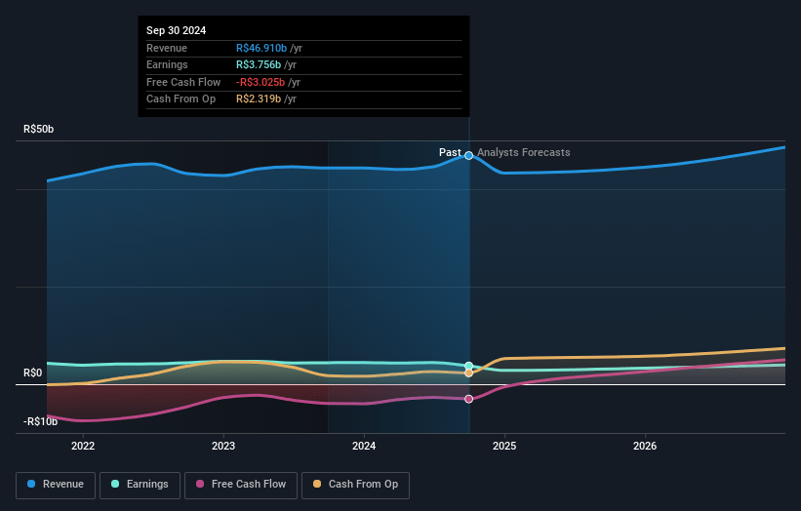The height and width of the screenshot is (511, 801).
Task: Click the 2025 x-axis label
Action: coord(504,446)
